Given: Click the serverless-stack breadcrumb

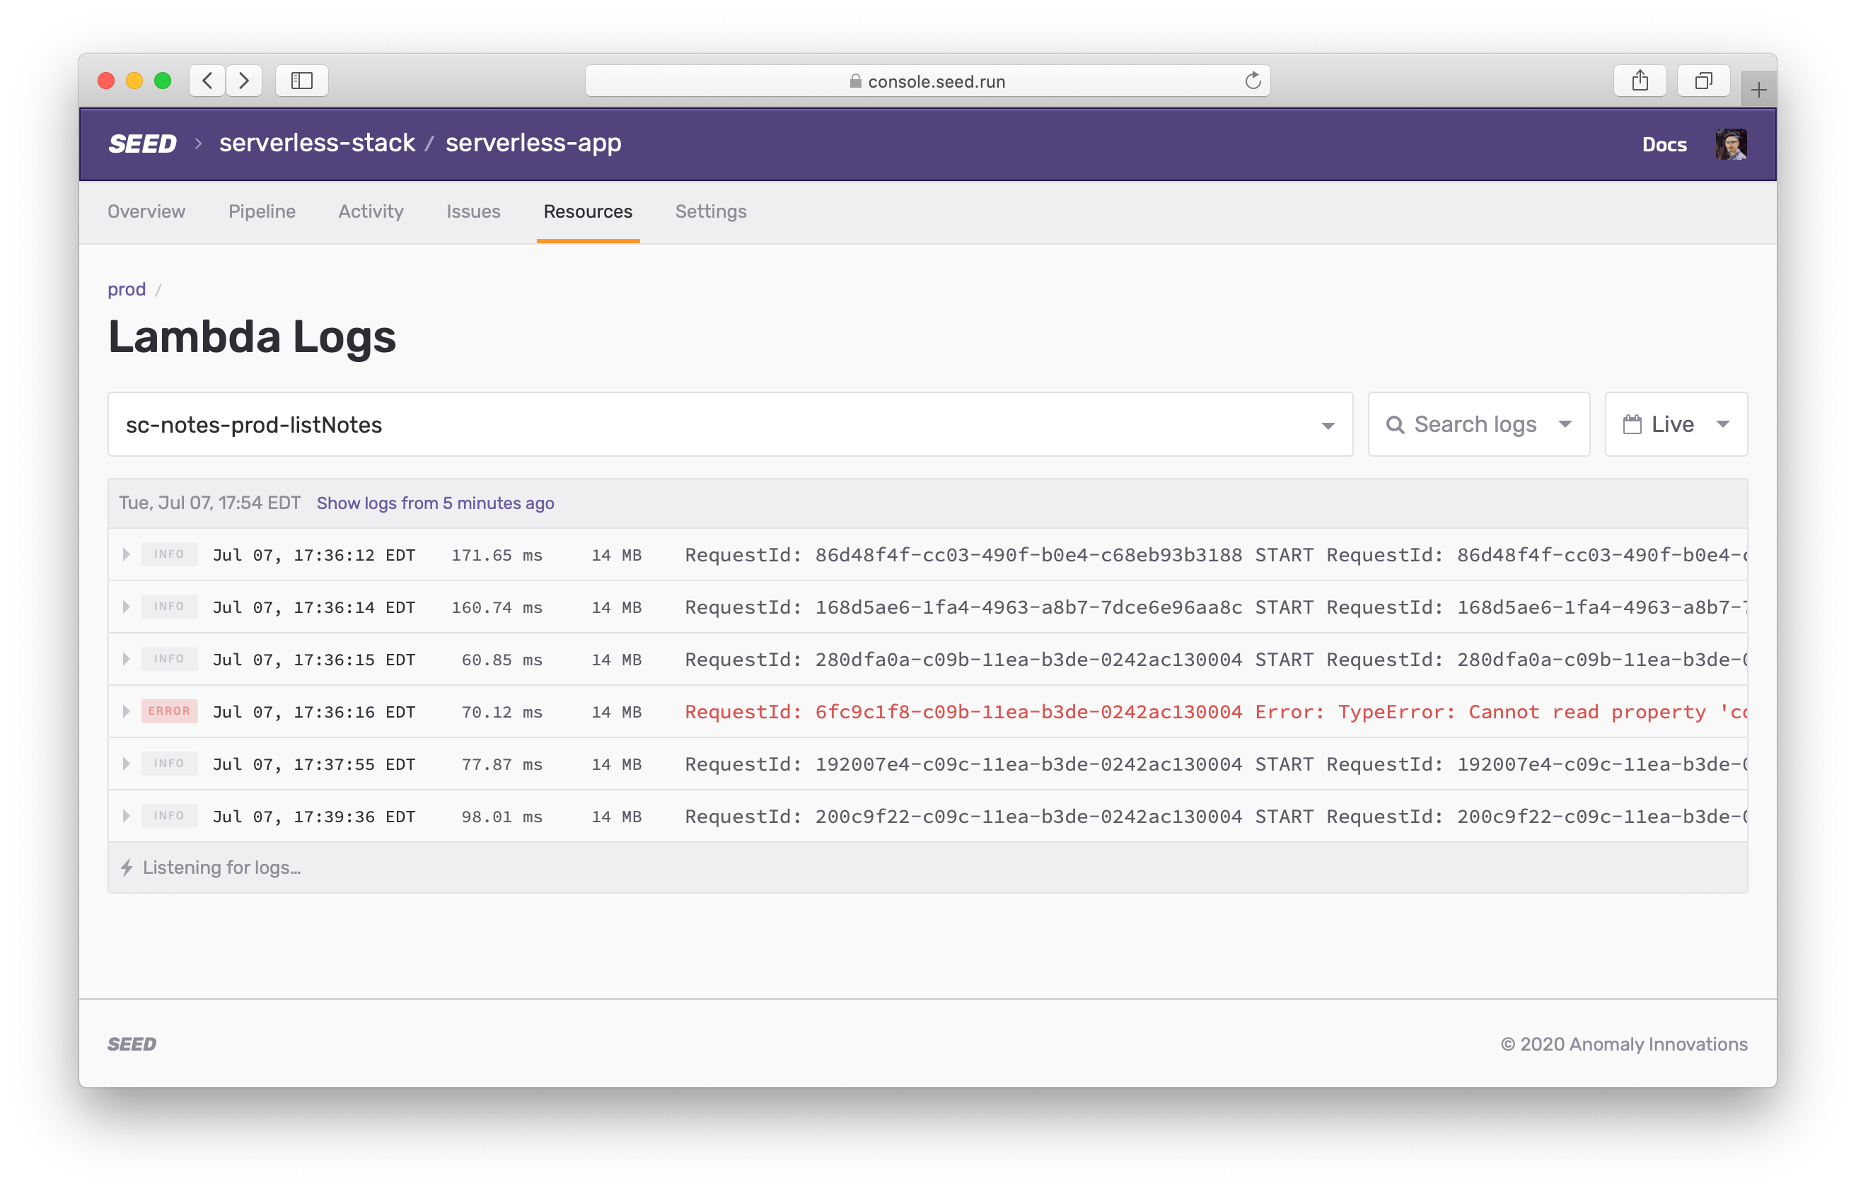Looking at the screenshot, I should (x=317, y=142).
